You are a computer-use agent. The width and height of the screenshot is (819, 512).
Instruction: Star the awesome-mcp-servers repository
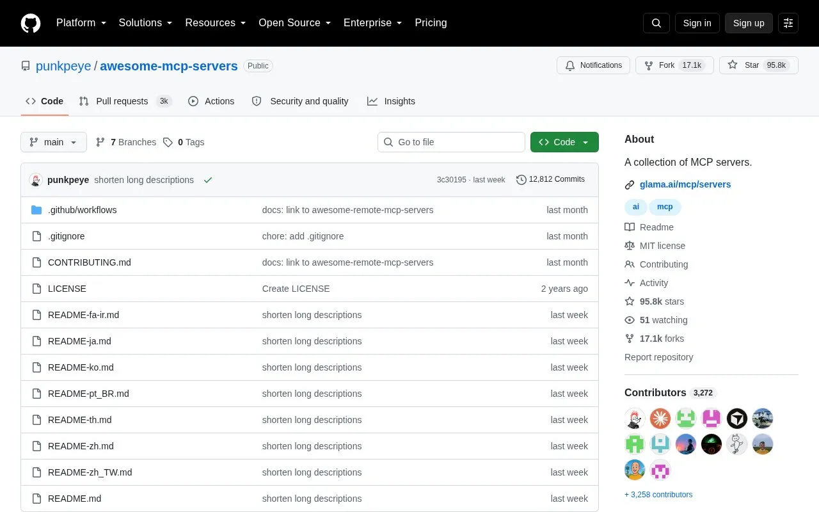pos(759,65)
